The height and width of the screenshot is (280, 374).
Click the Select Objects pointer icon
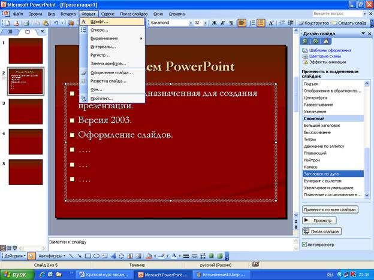pos(31,256)
